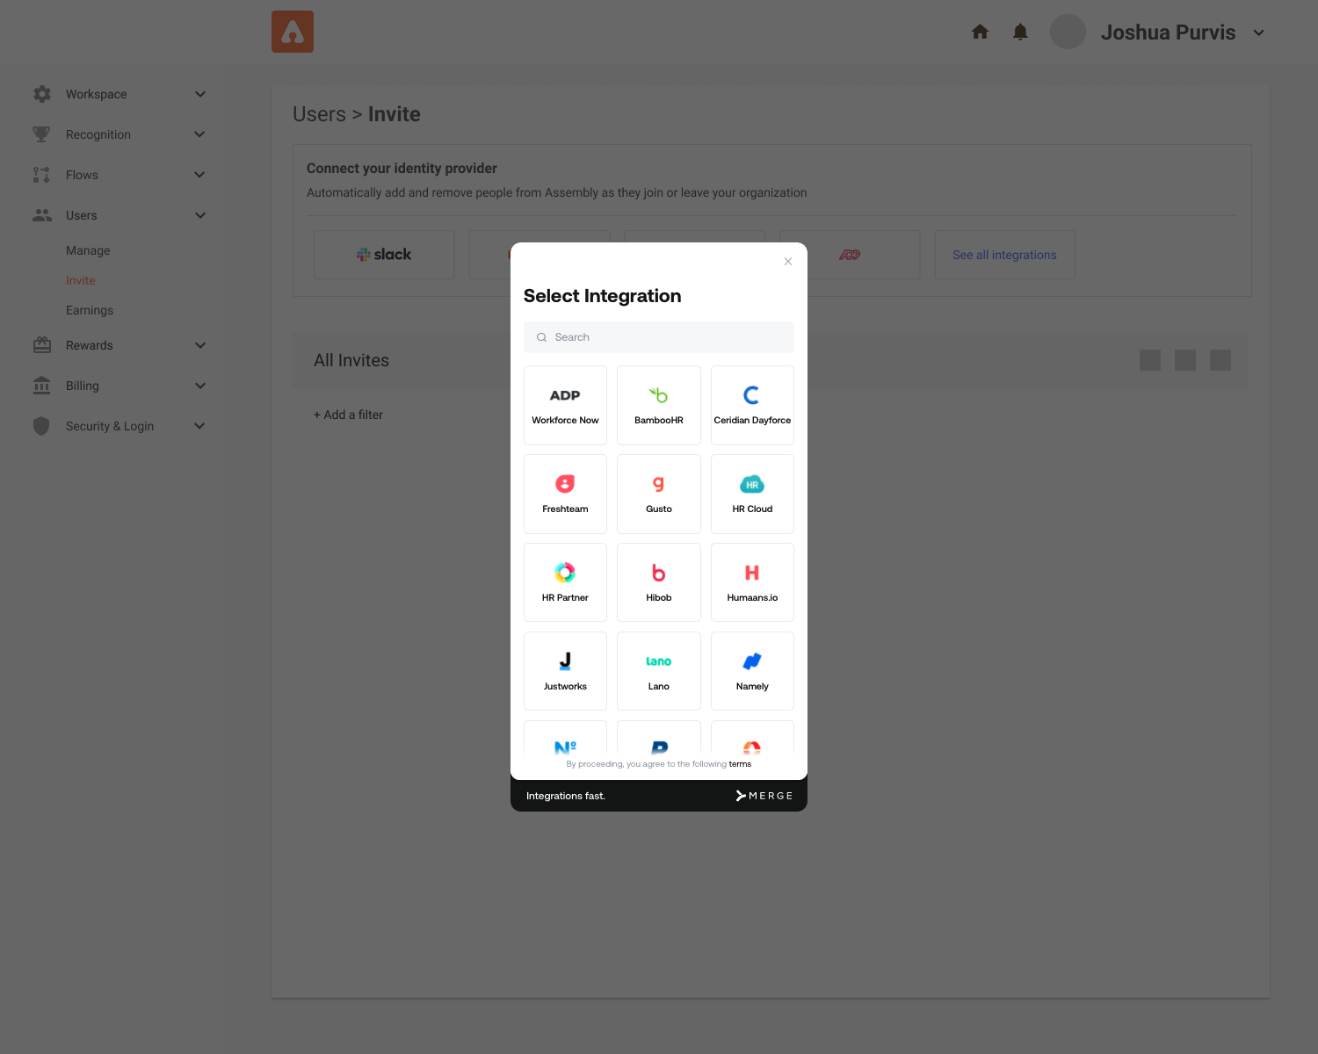The width and height of the screenshot is (1318, 1054).
Task: Choose the Hibob integration
Action: click(659, 582)
